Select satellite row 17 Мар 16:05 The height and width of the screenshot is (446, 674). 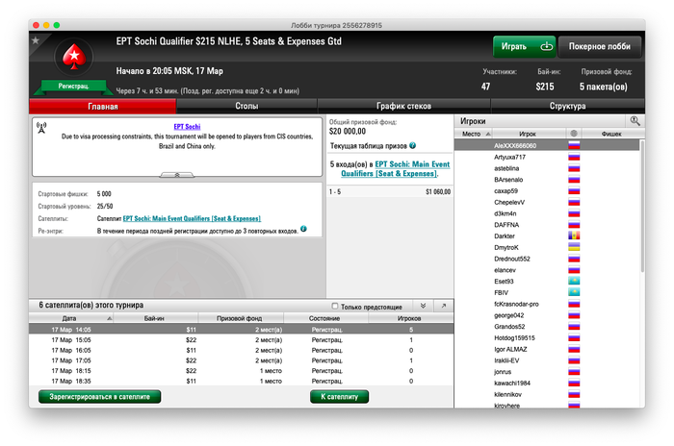pyautogui.click(x=241, y=350)
